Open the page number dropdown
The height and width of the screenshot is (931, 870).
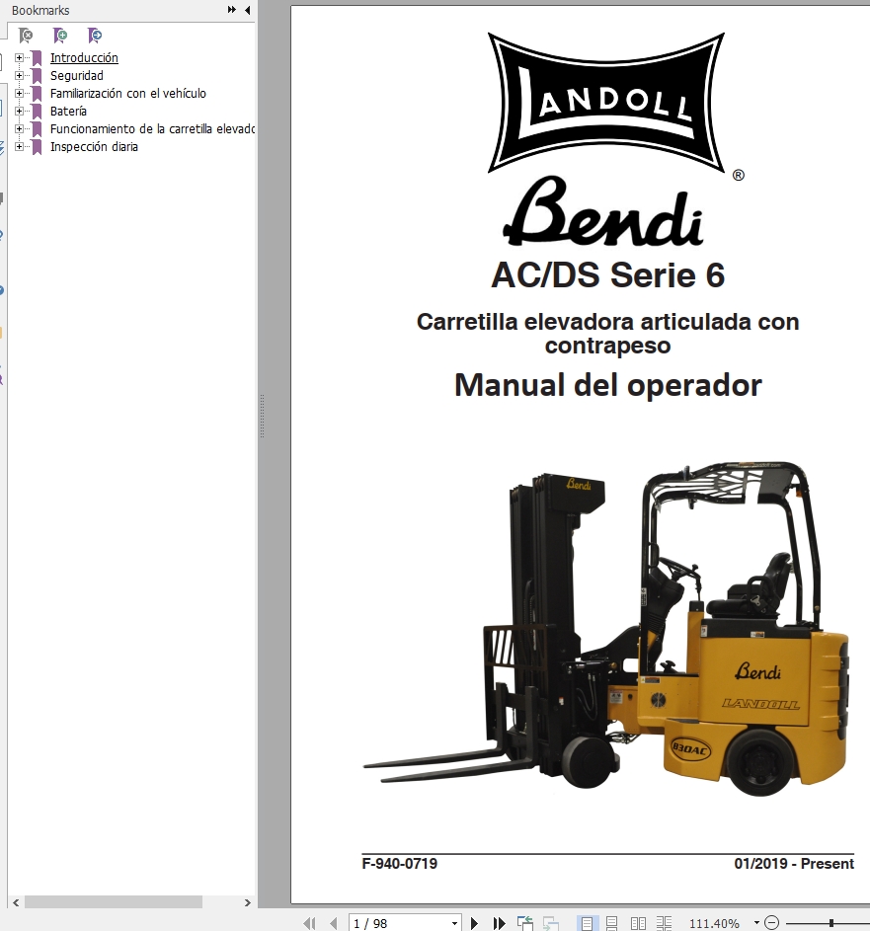point(455,923)
